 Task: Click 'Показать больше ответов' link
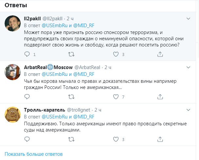[33, 154]
